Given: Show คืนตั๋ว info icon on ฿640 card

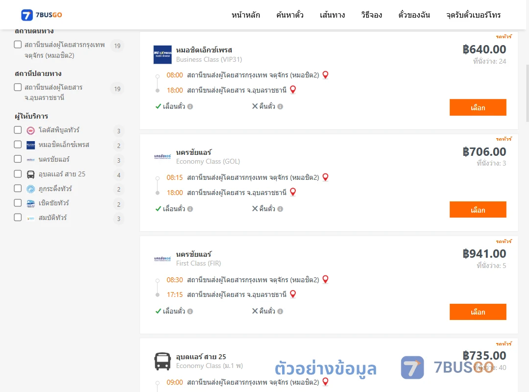Looking at the screenshot, I should (280, 107).
